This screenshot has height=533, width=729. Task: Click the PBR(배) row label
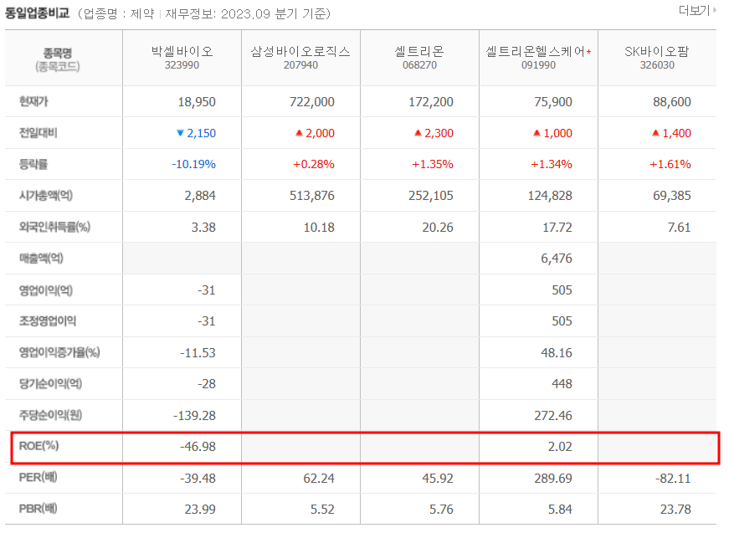(38, 509)
